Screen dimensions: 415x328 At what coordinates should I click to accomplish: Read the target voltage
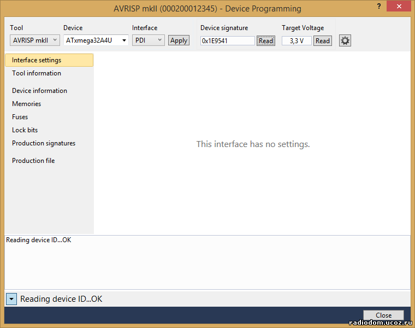pyautogui.click(x=322, y=41)
